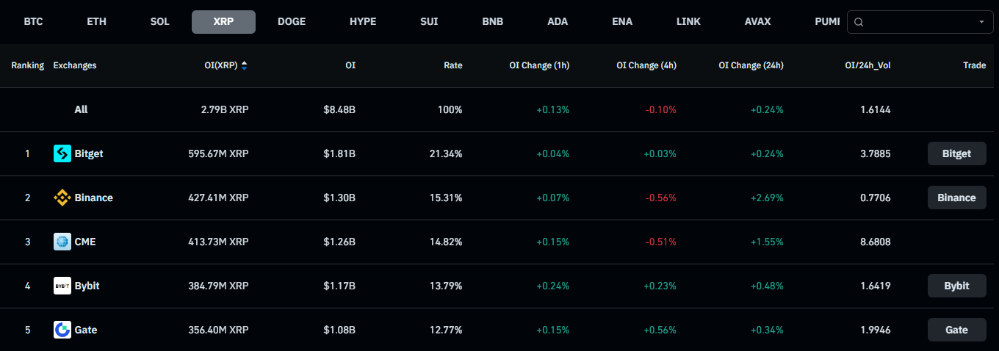Click the Gate exchange name
999x351 pixels.
[x=85, y=330]
